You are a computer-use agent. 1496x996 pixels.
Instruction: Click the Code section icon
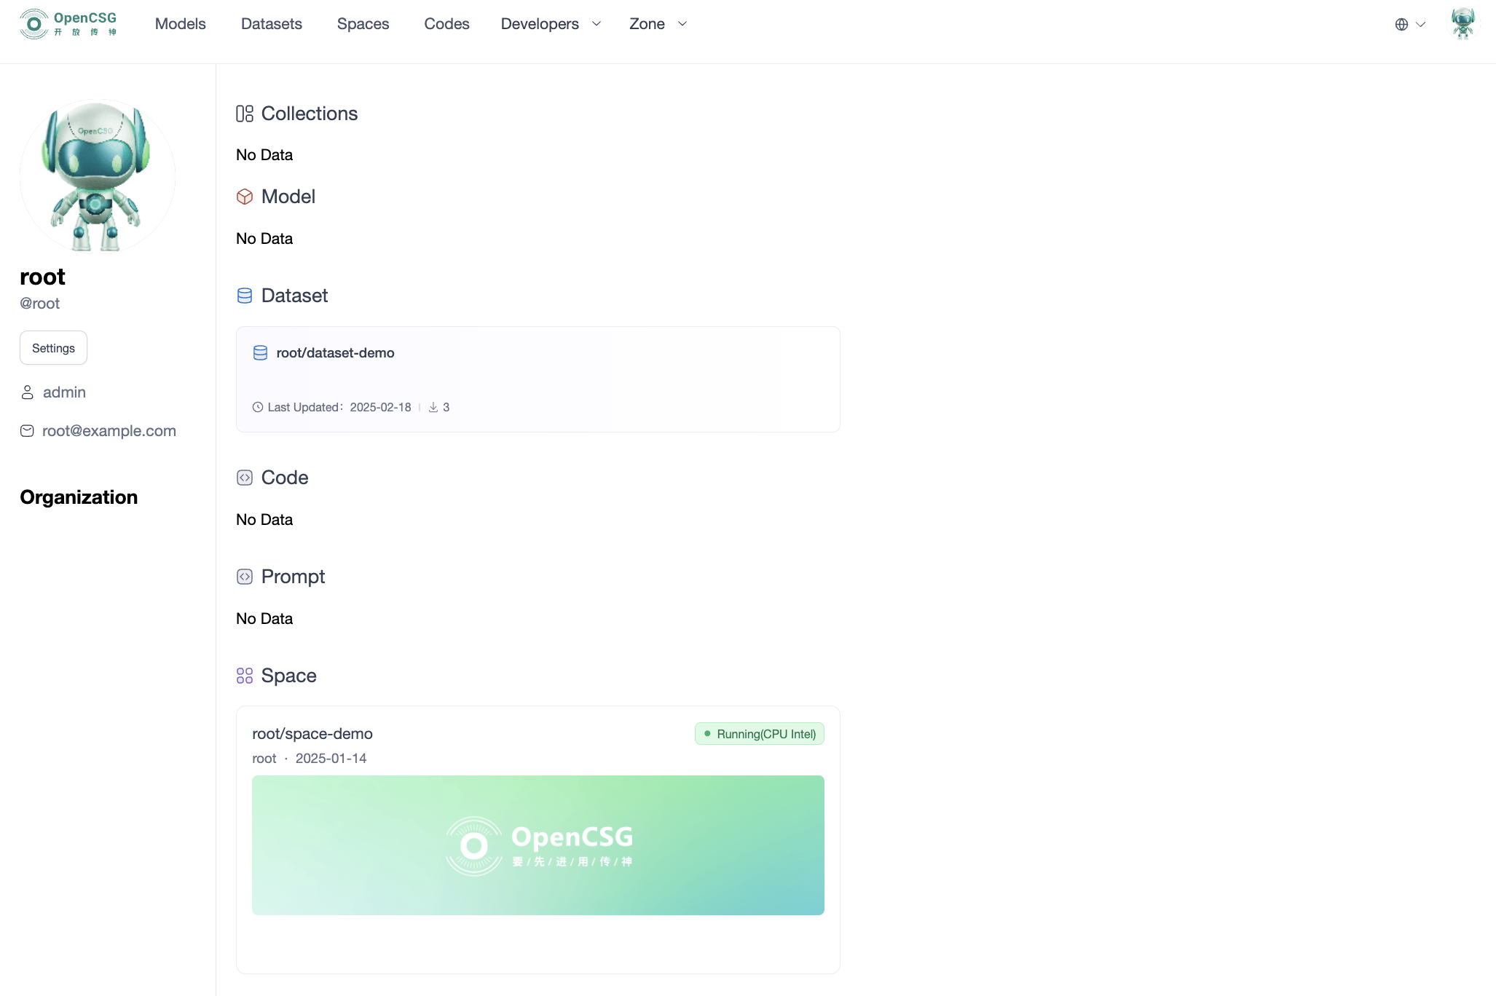[245, 478]
